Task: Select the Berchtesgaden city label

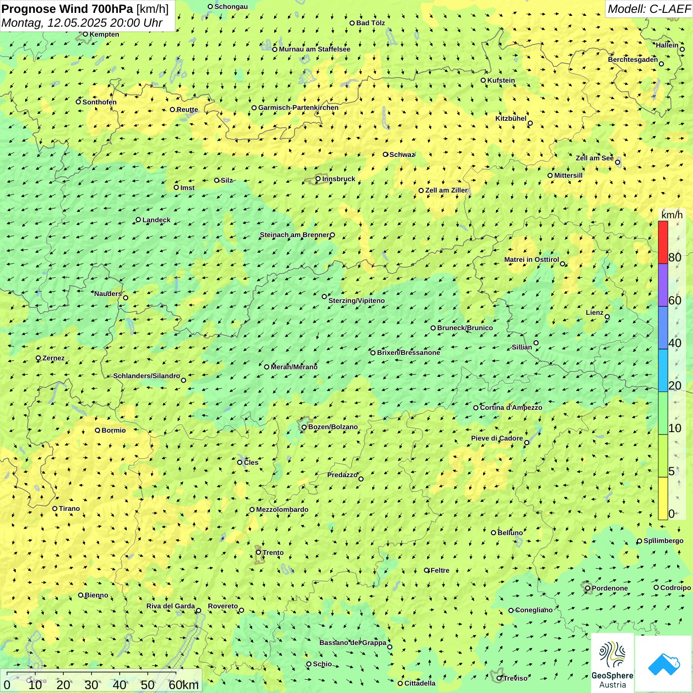Action: tap(633, 60)
